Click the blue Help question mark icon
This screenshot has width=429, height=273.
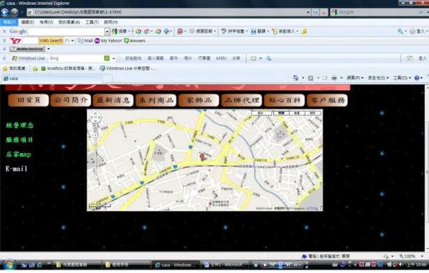click(417, 78)
